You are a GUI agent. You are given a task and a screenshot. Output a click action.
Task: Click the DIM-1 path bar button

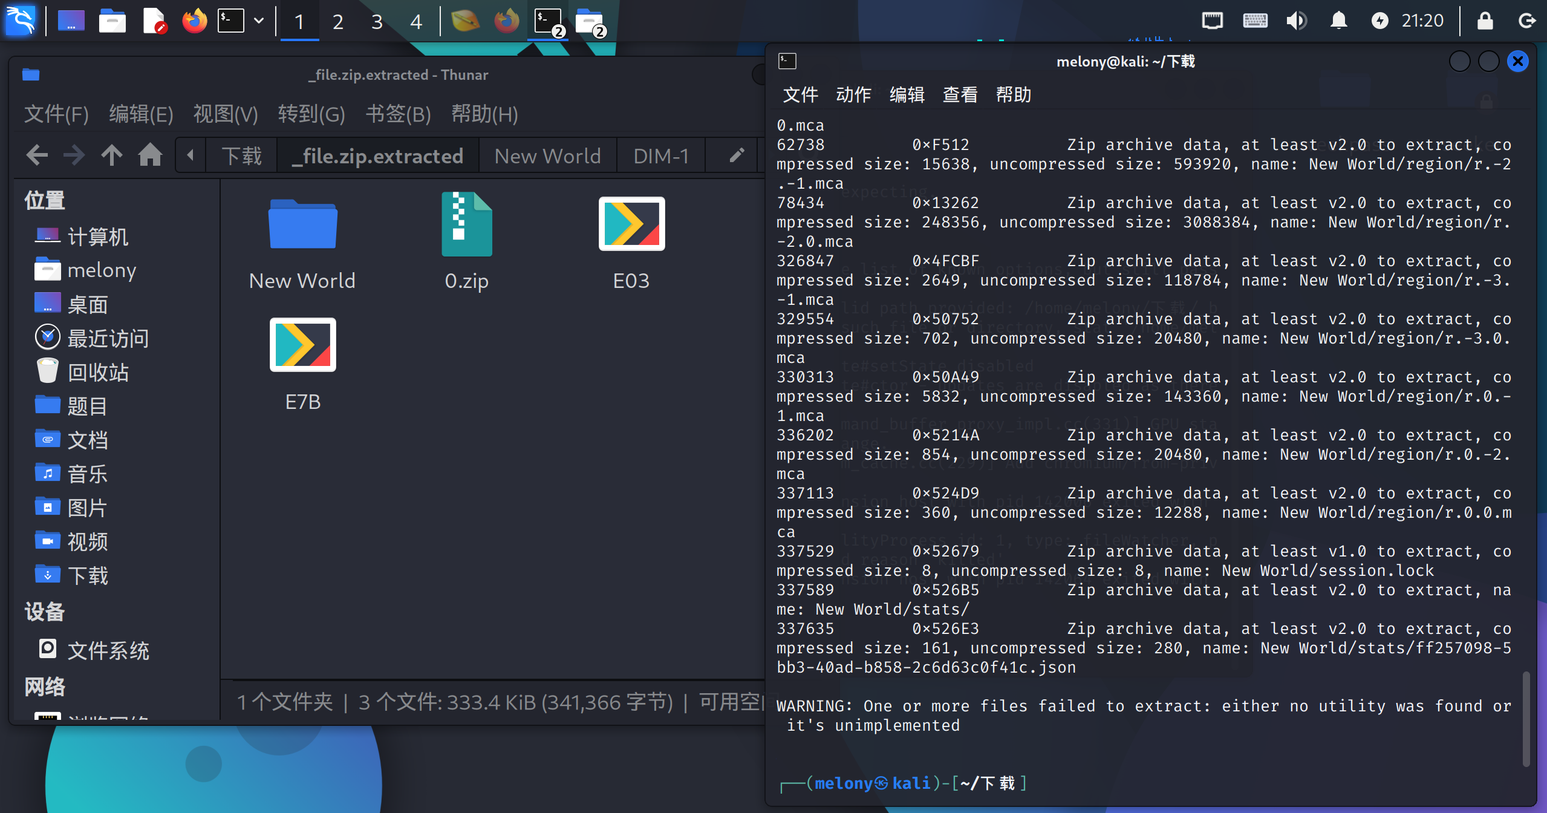pos(660,156)
